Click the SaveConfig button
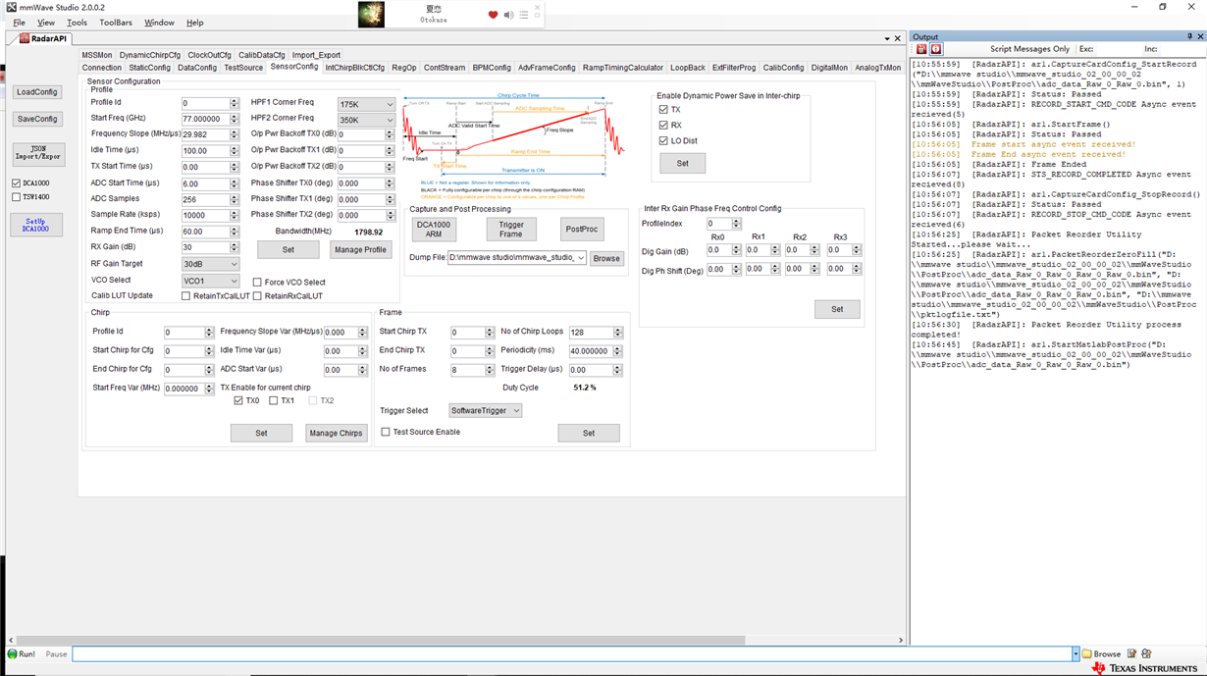Viewport: 1207px width, 676px height. [37, 119]
